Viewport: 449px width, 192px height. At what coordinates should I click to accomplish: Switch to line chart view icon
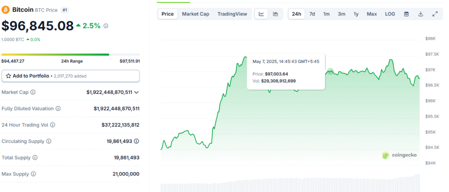point(261,14)
